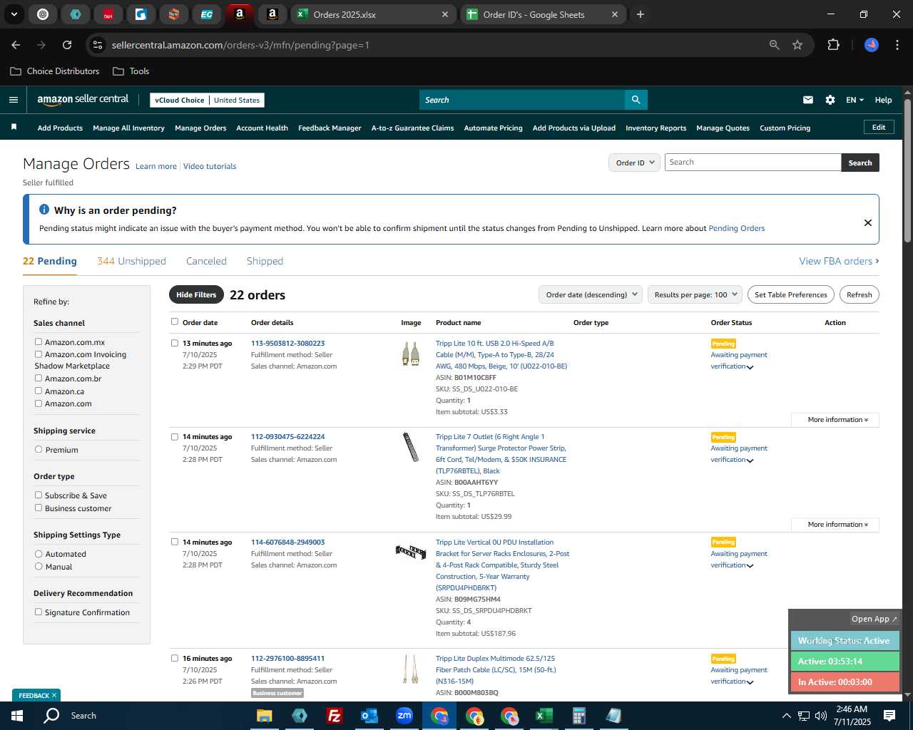913x730 pixels.
Task: Select the Premium shipping service radio
Action: [39, 450]
